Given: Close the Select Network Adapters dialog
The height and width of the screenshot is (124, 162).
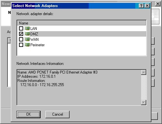Looking at the screenshot, I should tap(147, 5).
